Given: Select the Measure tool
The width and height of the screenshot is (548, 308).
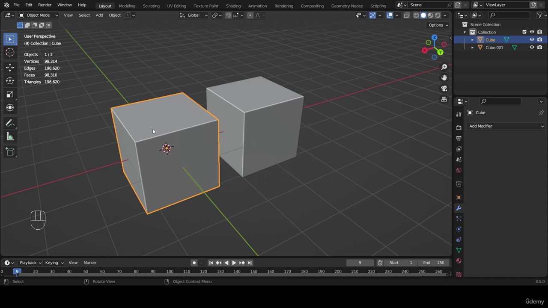Looking at the screenshot, I should (10, 137).
